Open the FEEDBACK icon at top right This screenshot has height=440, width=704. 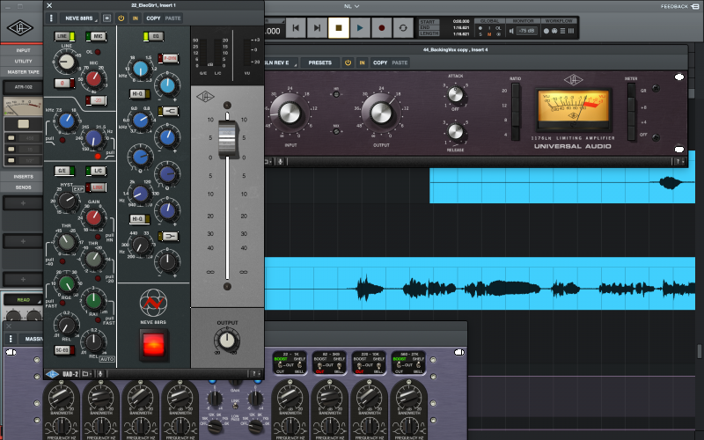694,6
